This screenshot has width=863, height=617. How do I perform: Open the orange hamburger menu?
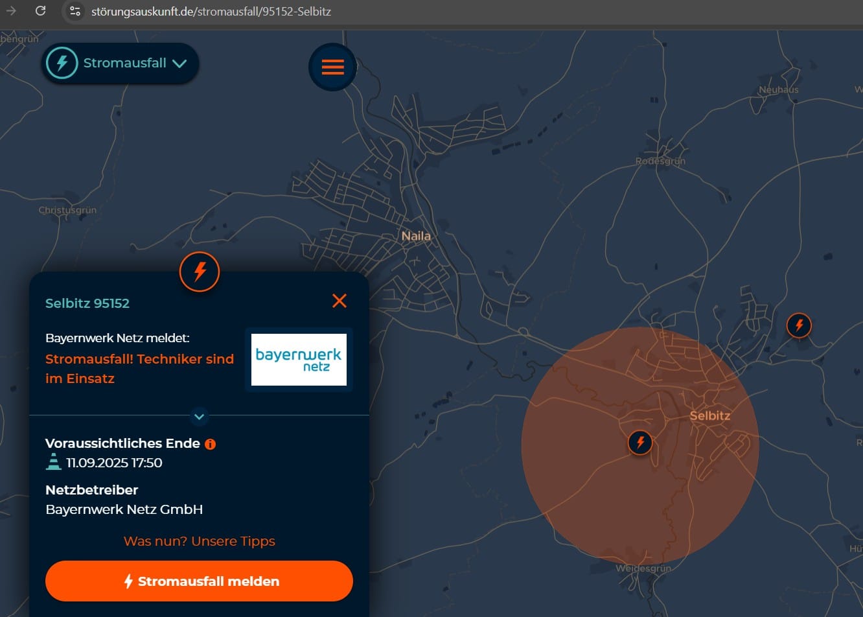[x=332, y=67]
